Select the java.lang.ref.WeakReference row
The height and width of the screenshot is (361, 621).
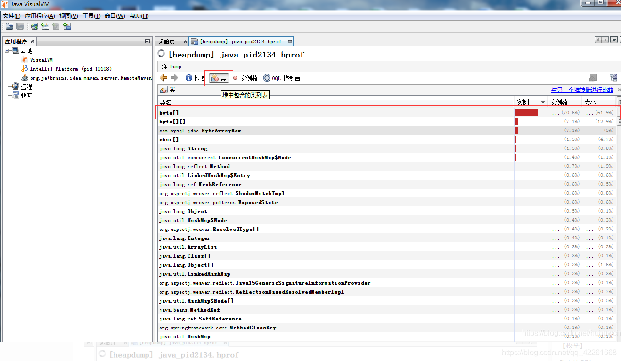click(x=387, y=184)
